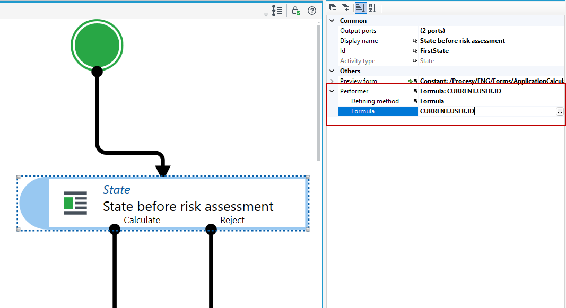Click the green arrow icon on Preview form
The image size is (566, 308).
(x=411, y=81)
